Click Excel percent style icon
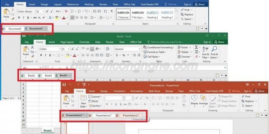Screen dimensions: 269x134 [x=123, y=55]
